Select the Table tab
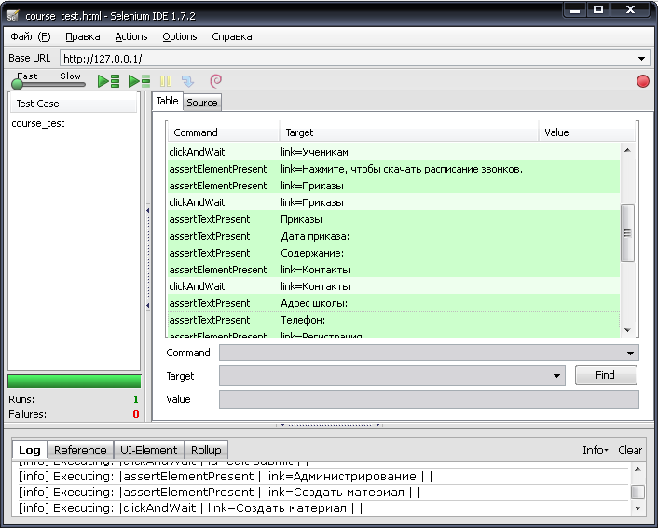Image resolution: width=658 pixels, height=528 pixels. 168,102
